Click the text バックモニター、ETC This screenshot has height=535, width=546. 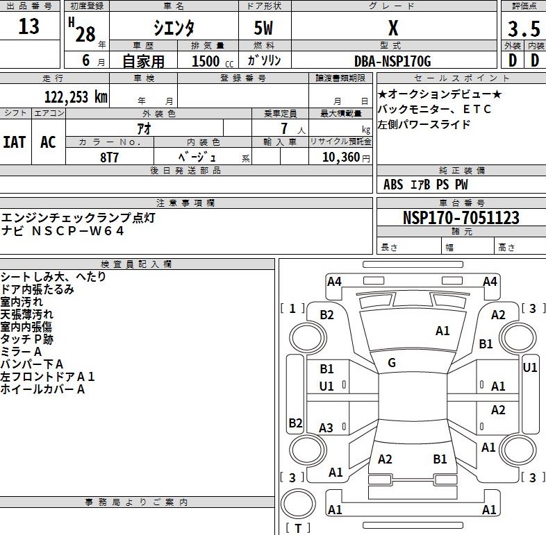pyautogui.click(x=434, y=109)
